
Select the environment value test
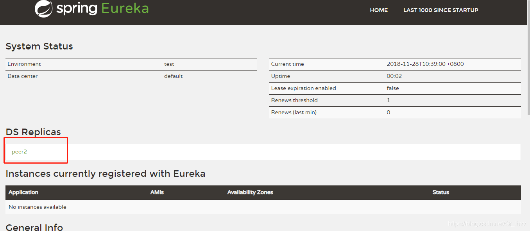[169, 64]
